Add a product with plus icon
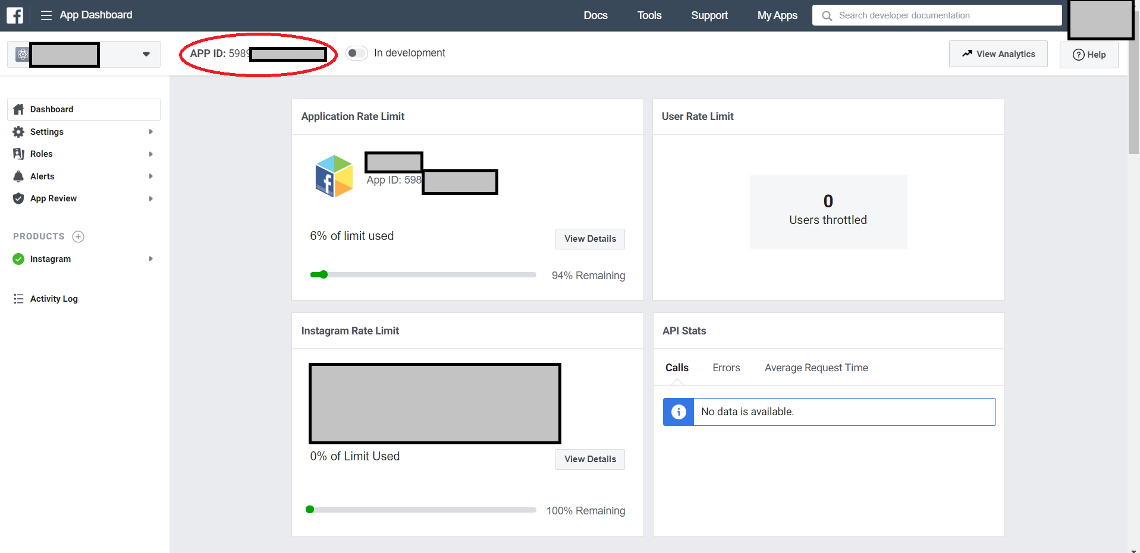The image size is (1140, 553). pos(78,236)
